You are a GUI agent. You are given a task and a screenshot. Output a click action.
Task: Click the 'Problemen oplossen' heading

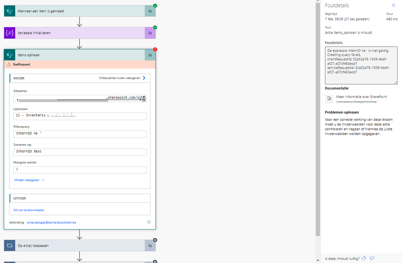point(342,112)
